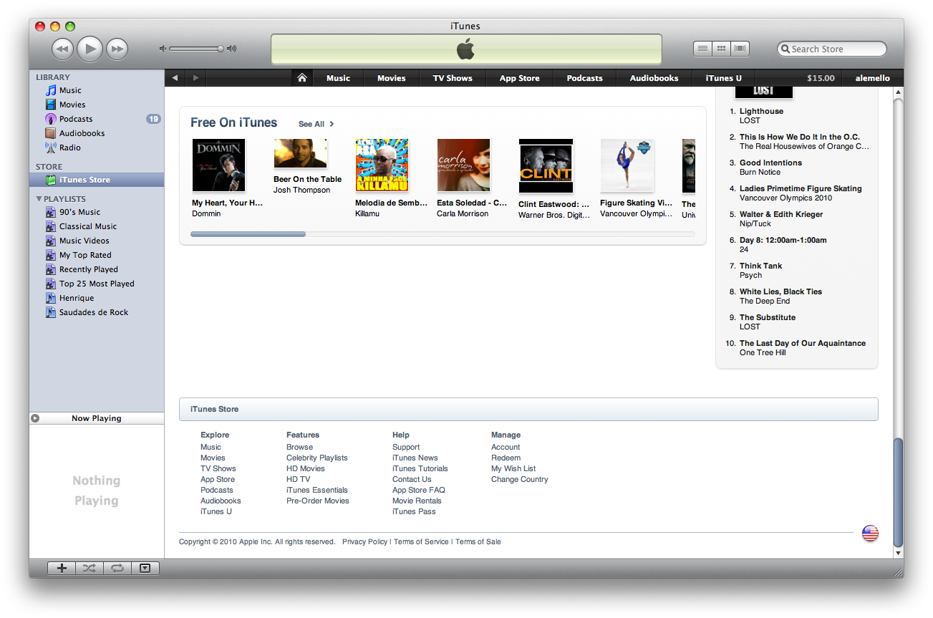Click the Fast Forward button

(117, 49)
